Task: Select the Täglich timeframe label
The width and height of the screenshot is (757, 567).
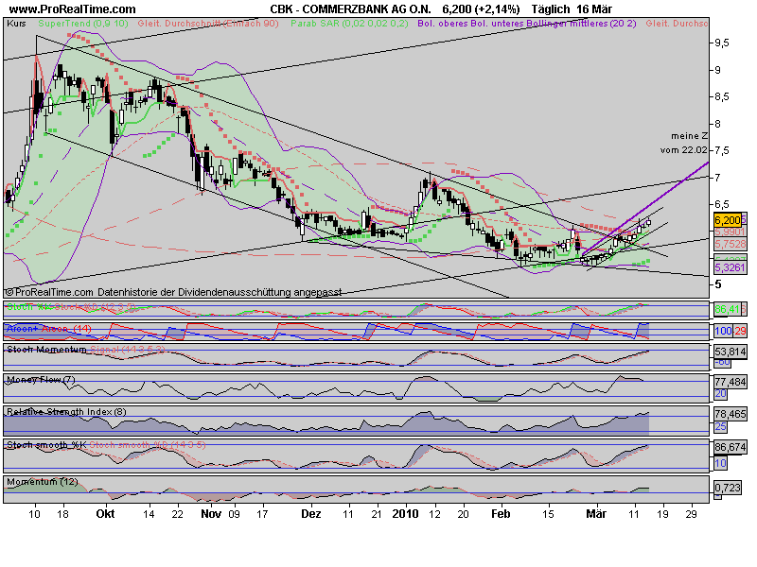Action: [x=551, y=9]
